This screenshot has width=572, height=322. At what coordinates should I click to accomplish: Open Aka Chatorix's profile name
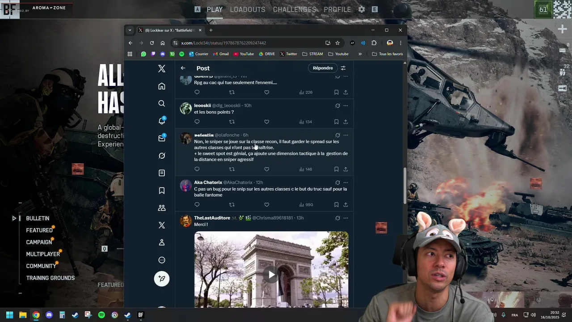[208, 182]
